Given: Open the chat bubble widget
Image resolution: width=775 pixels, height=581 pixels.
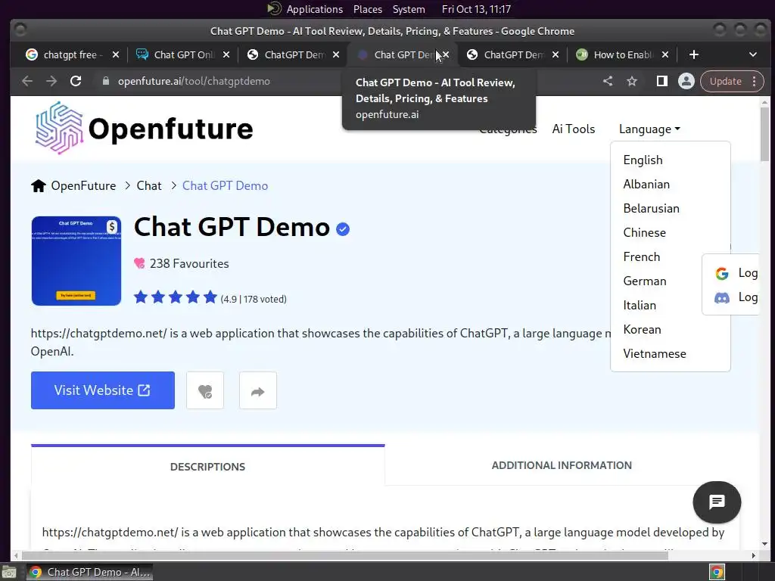Looking at the screenshot, I should (x=717, y=502).
